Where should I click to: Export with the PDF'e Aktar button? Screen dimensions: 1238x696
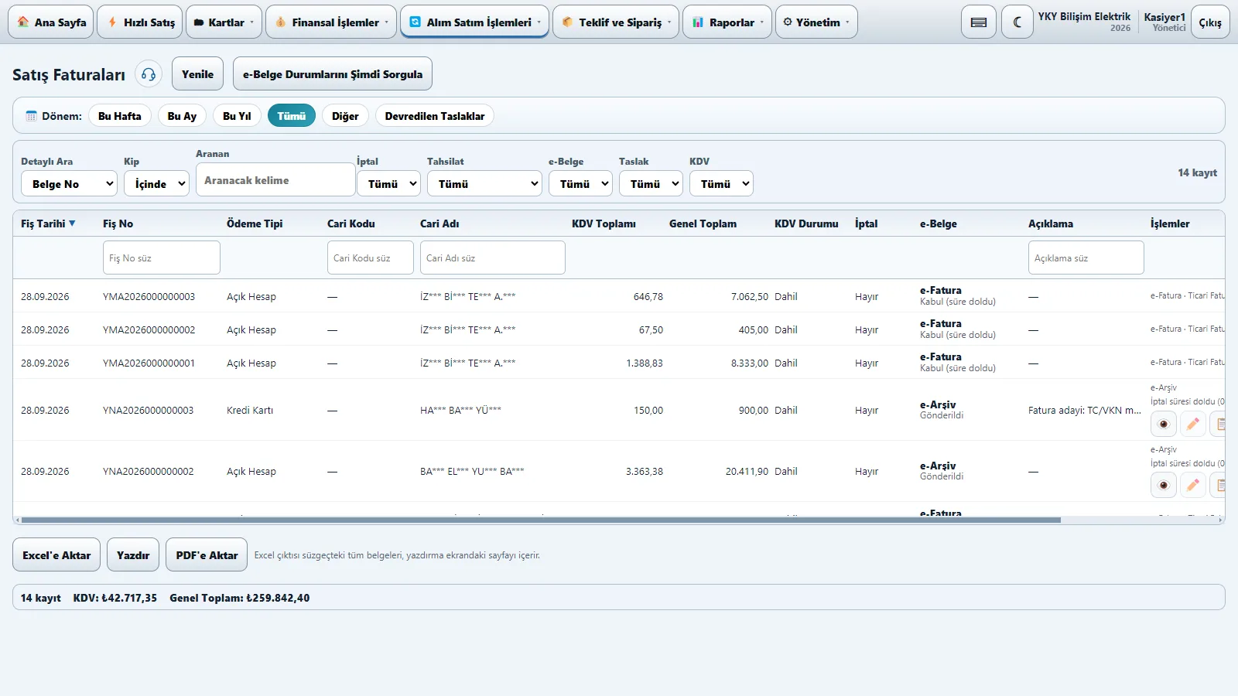(x=207, y=555)
